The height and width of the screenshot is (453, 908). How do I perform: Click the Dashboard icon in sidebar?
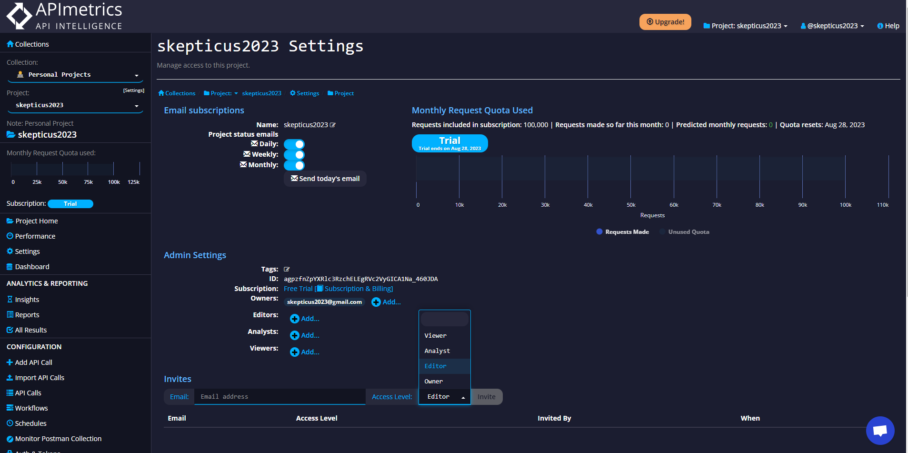[10, 267]
